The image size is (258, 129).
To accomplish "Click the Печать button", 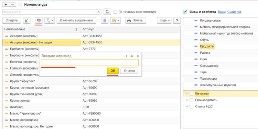I will coord(136,21).
